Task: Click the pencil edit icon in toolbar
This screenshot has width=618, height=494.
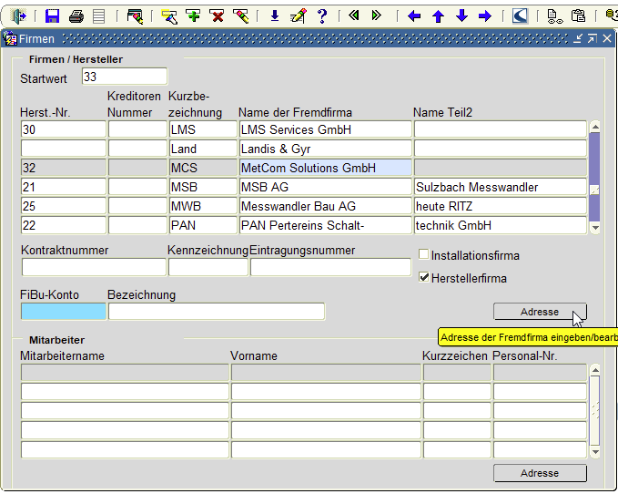Action: (298, 16)
